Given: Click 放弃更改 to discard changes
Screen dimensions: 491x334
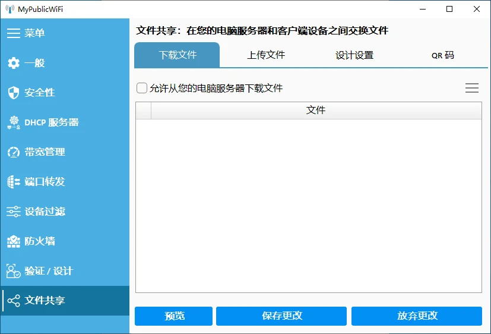Looking at the screenshot, I should [417, 316].
